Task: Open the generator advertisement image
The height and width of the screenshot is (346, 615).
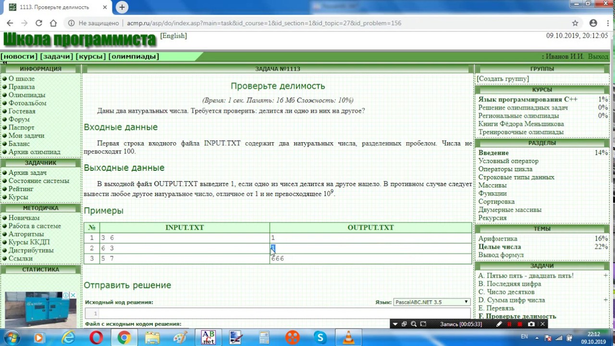Action: pos(40,310)
